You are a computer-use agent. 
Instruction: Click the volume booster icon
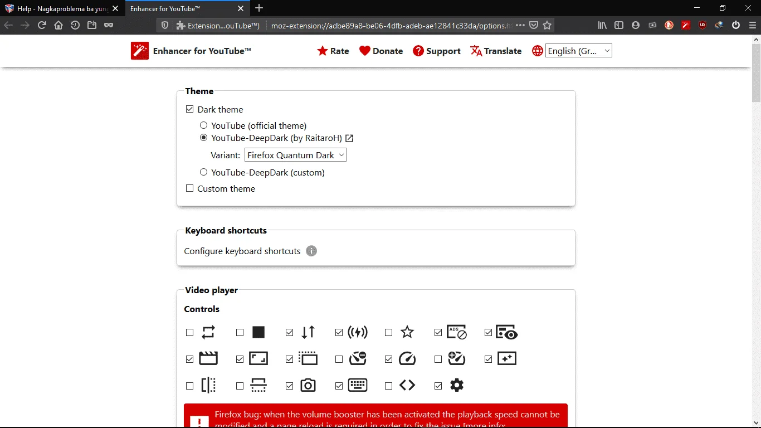pos(358,332)
